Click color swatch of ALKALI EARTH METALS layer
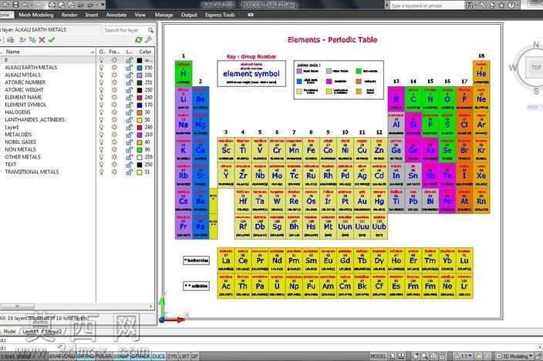The height and width of the screenshot is (361, 543). tap(139, 68)
